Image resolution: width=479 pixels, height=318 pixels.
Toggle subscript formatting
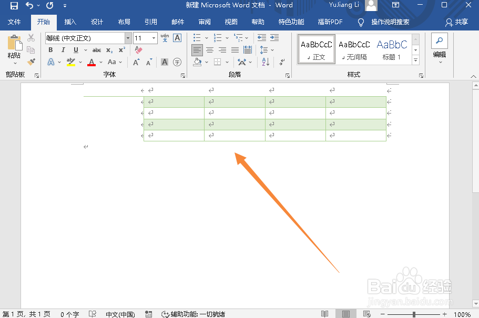[x=109, y=50]
